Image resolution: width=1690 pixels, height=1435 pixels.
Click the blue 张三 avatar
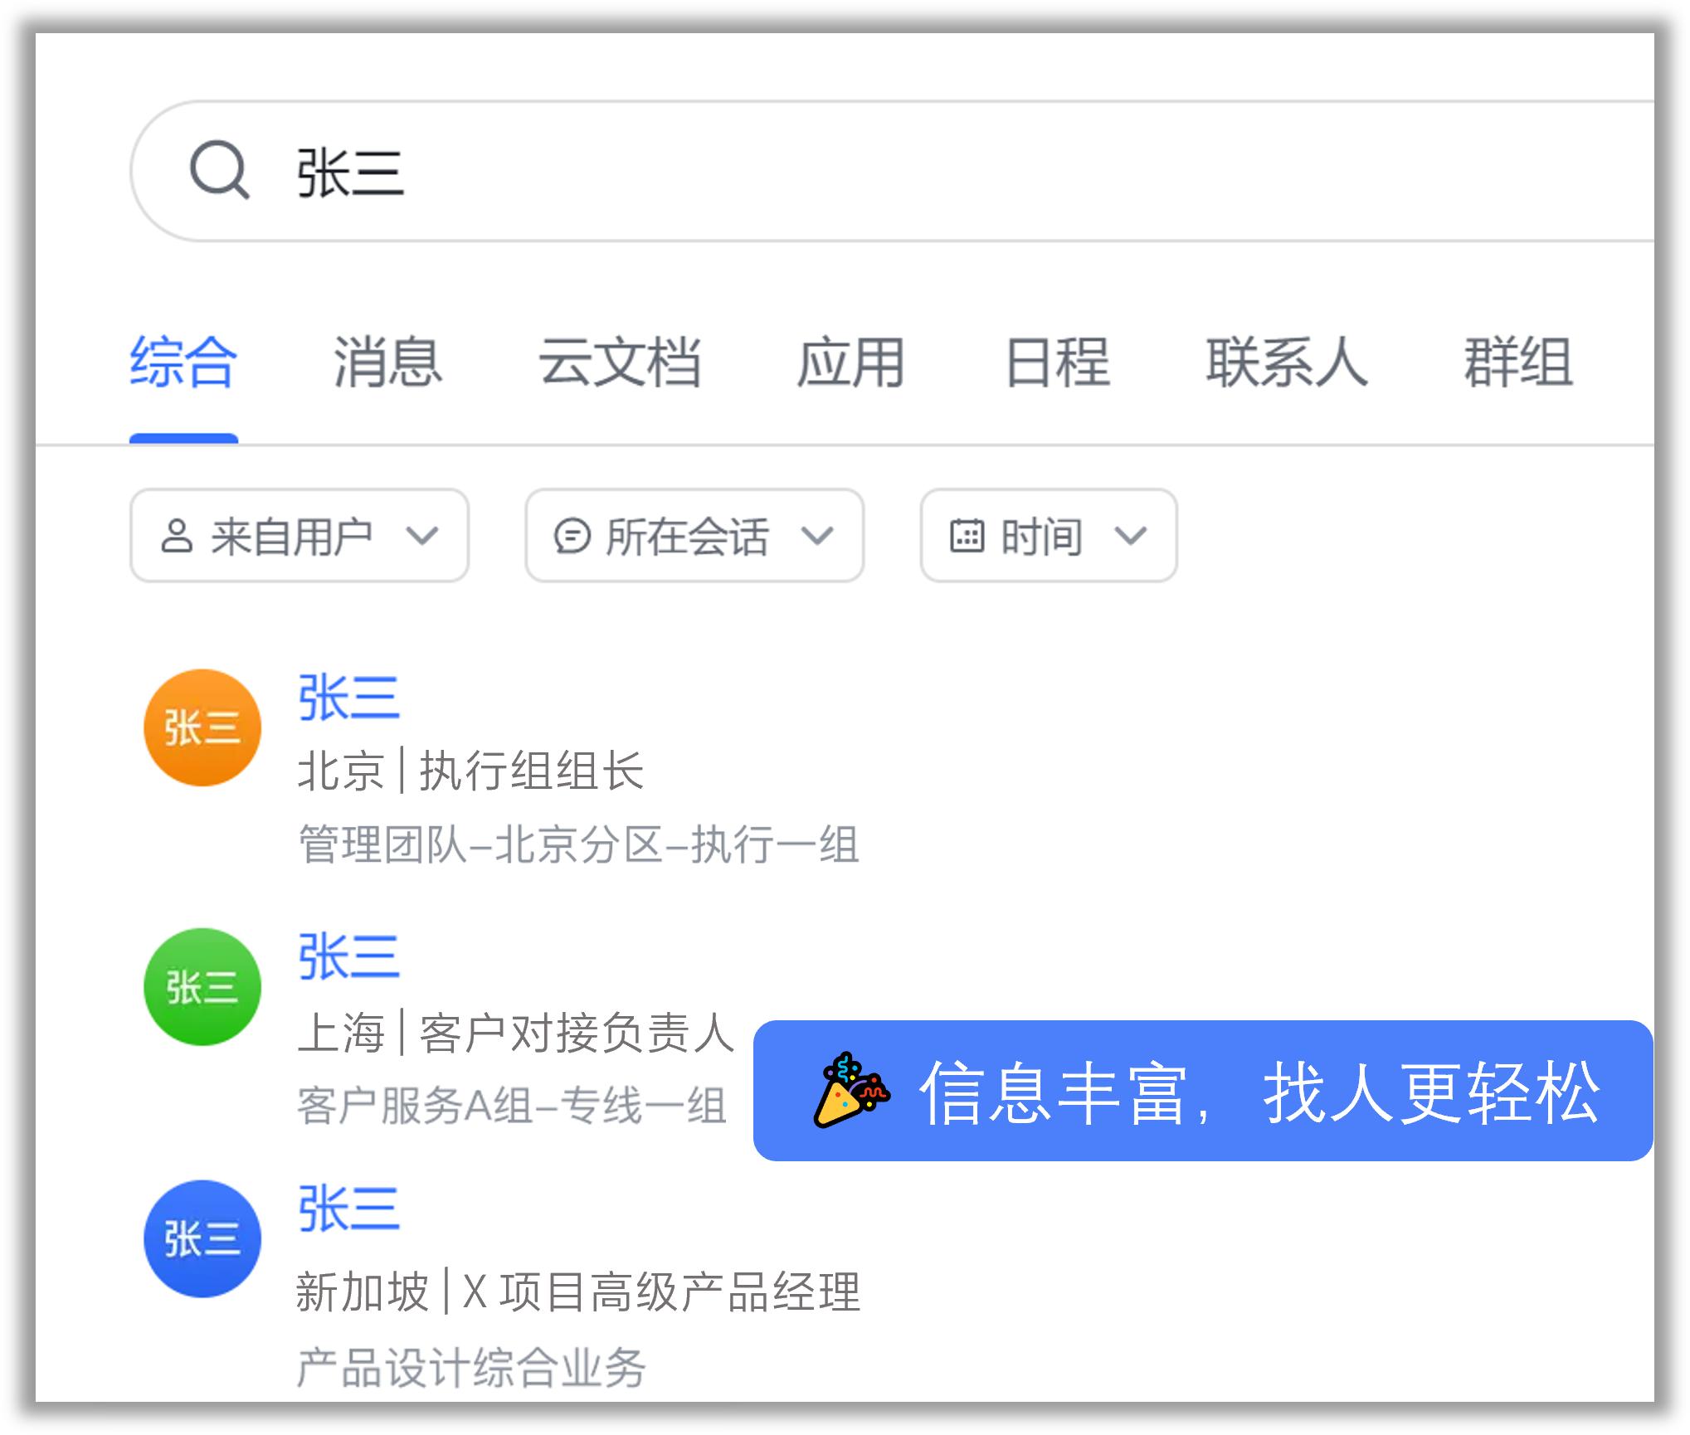(202, 1238)
